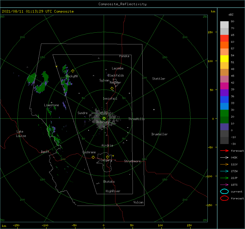Select the magenta 39-42 dBZ swatch

click(224, 86)
